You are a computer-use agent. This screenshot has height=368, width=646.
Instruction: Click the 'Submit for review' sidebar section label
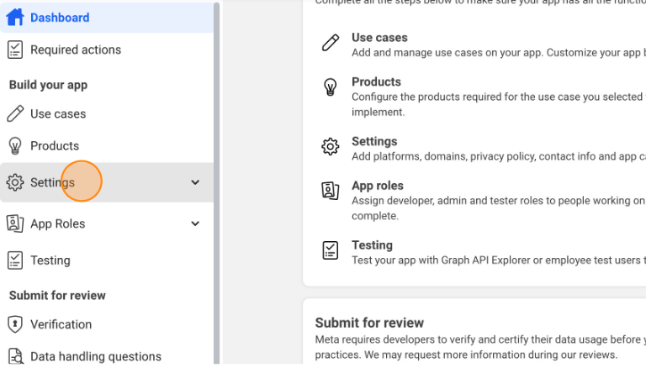57,295
